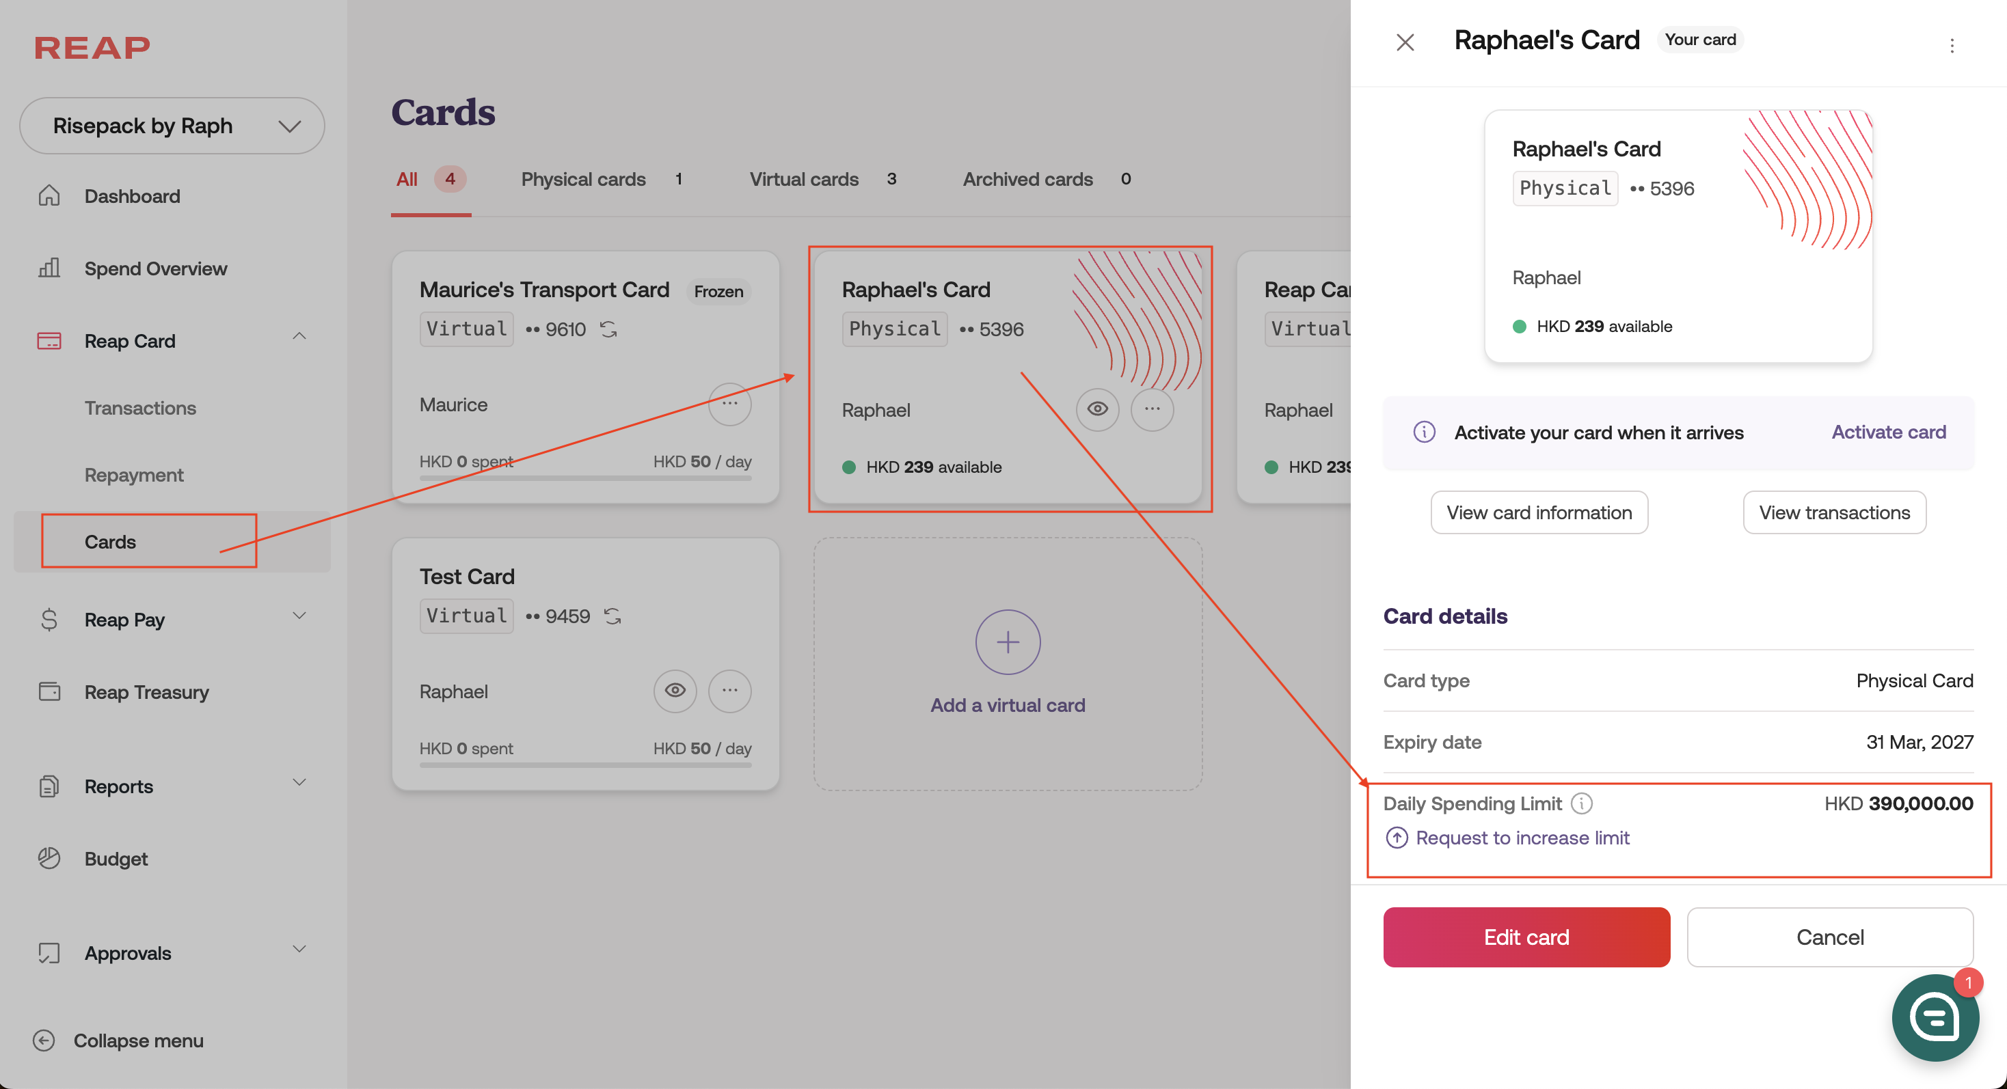2007x1089 pixels.
Task: Click the Daily Spending Limit info icon
Action: click(1582, 803)
